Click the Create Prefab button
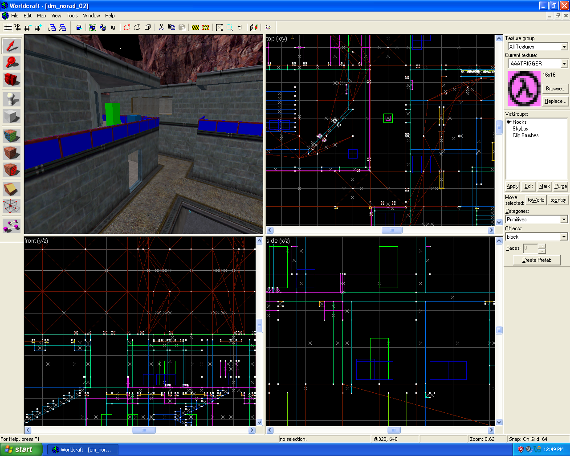Screen dimensions: 570x456 (537, 260)
